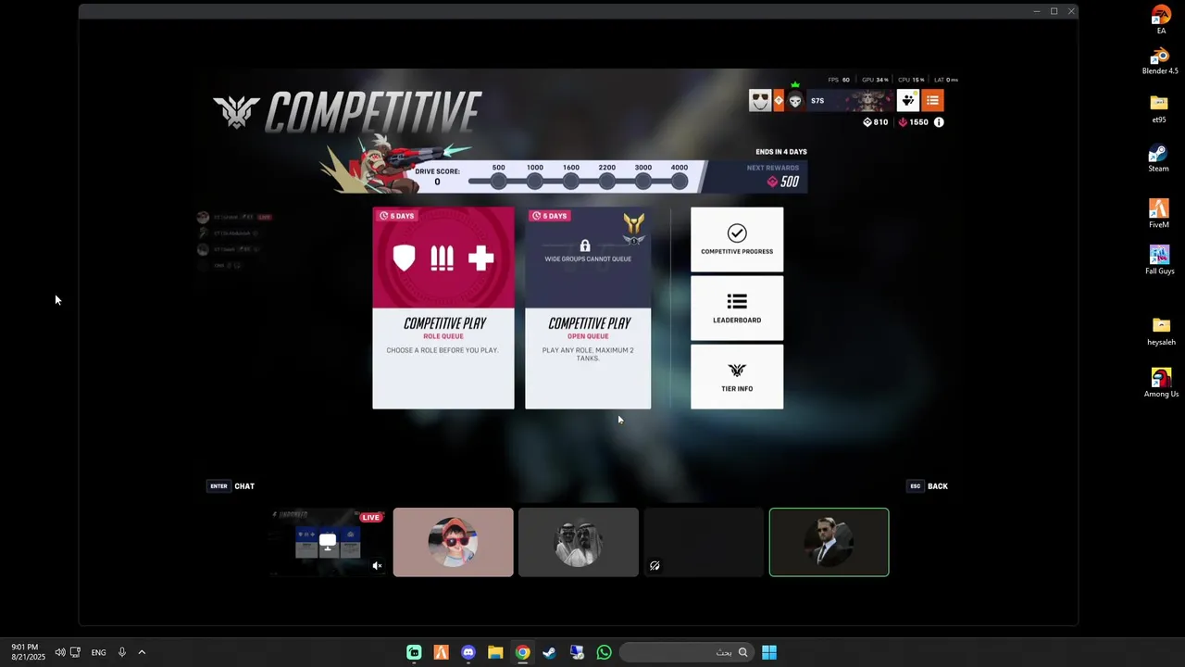
Task: Open FiveM desktop shortcut
Action: (1159, 214)
